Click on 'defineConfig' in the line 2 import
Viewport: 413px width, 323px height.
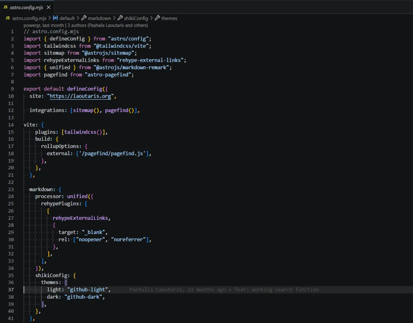coord(67,39)
